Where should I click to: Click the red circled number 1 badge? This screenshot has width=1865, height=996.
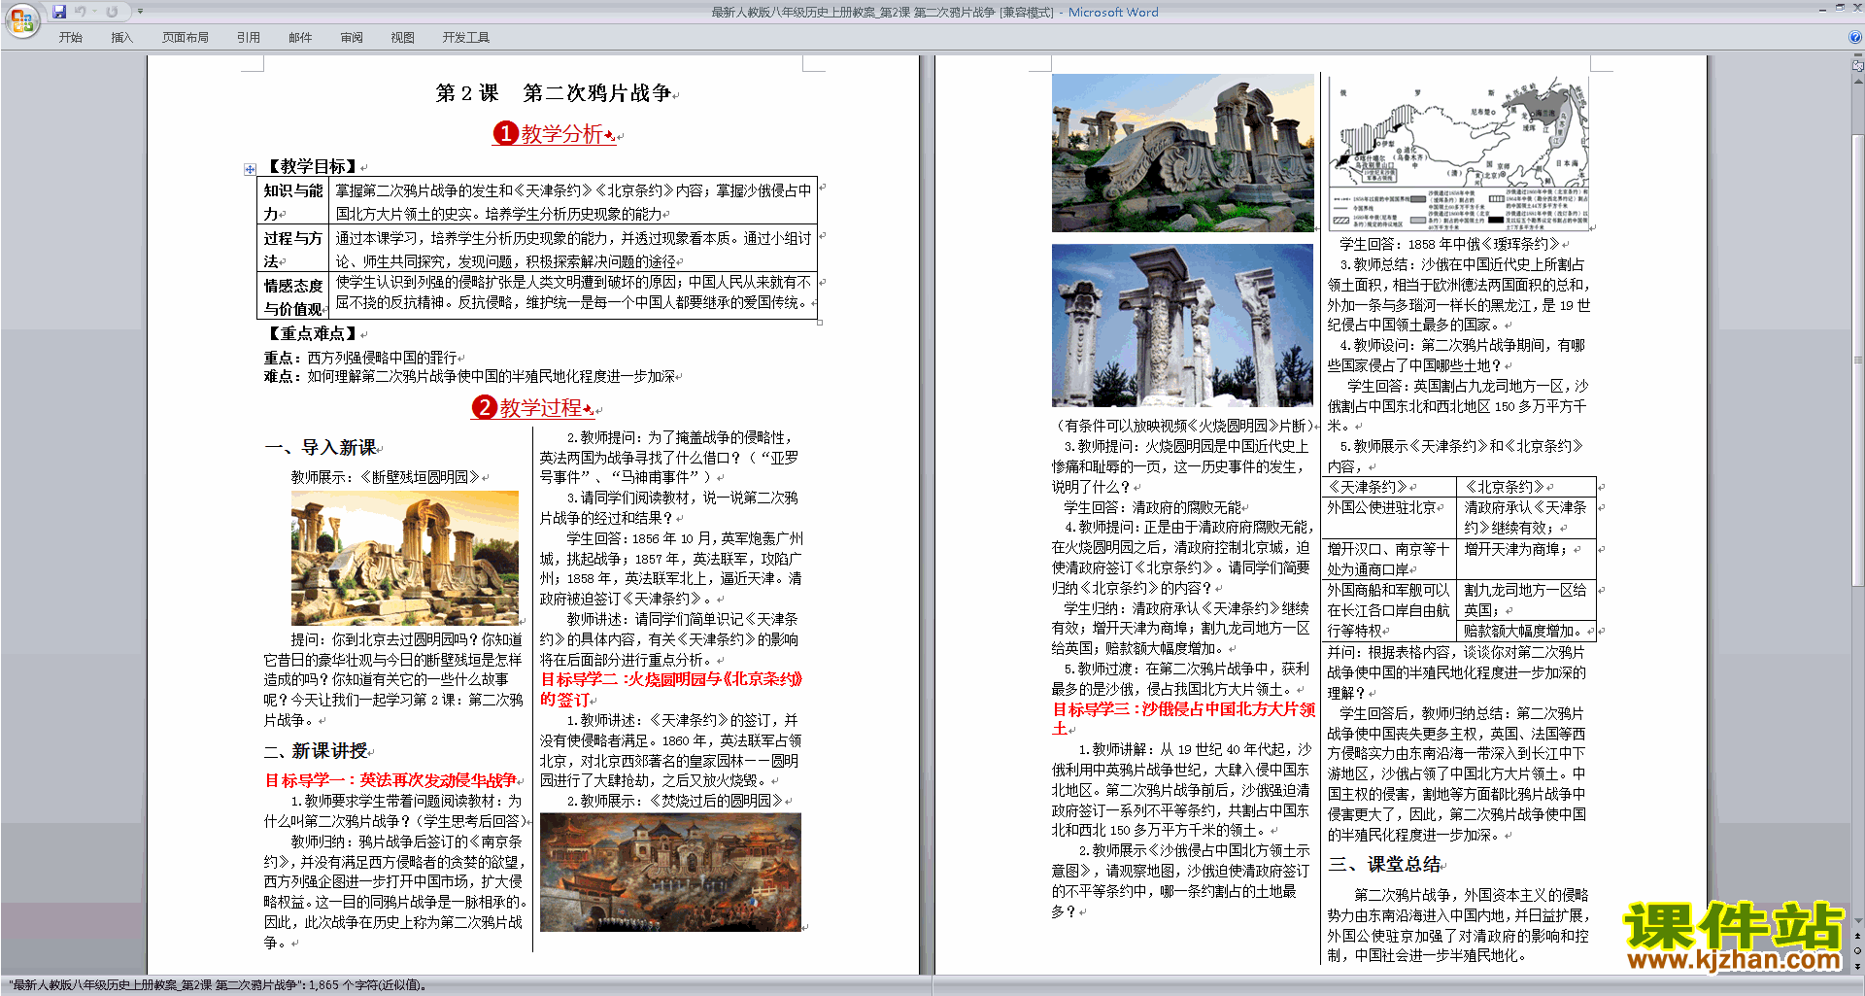click(505, 133)
